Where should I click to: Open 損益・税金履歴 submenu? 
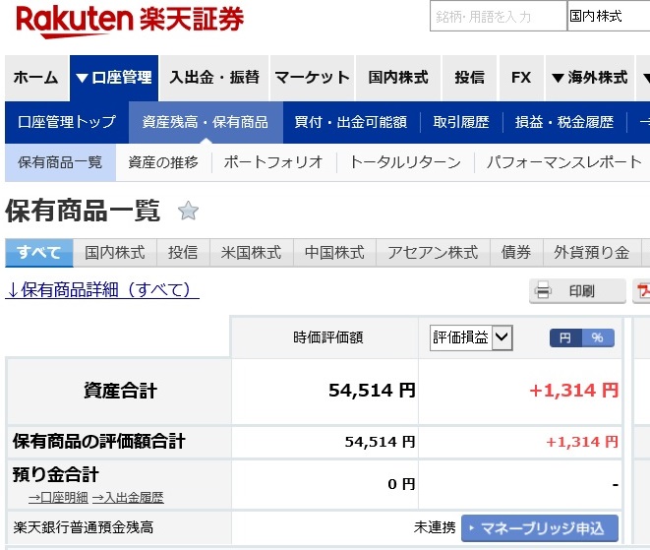pos(564,122)
